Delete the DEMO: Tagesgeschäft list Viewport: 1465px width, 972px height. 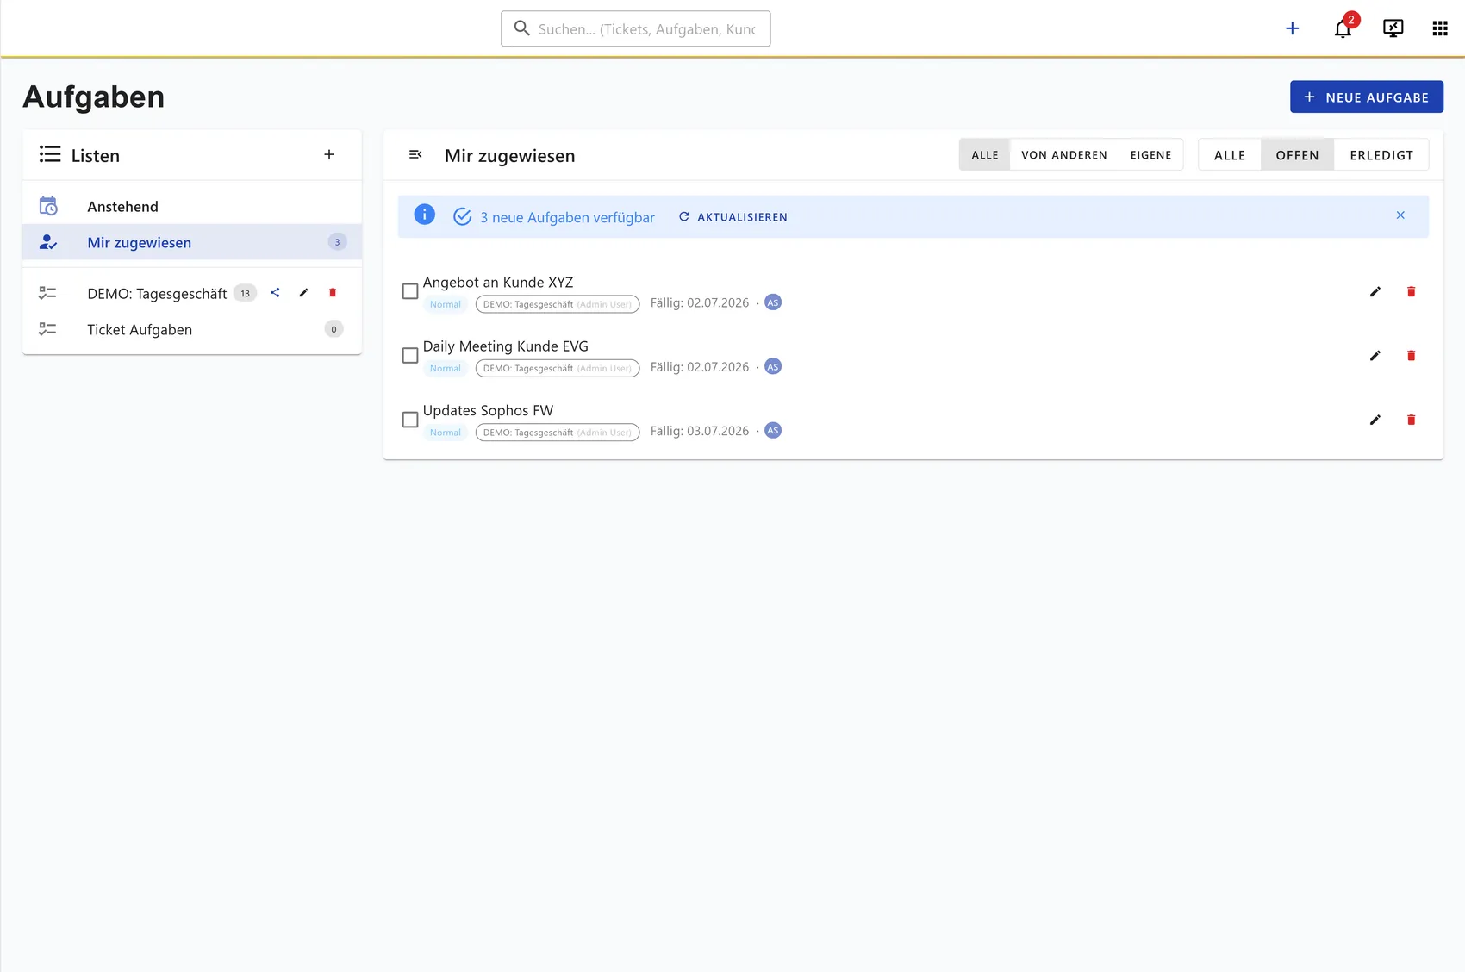point(333,293)
